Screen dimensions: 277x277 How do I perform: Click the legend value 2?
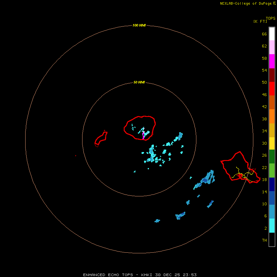tap(265, 228)
